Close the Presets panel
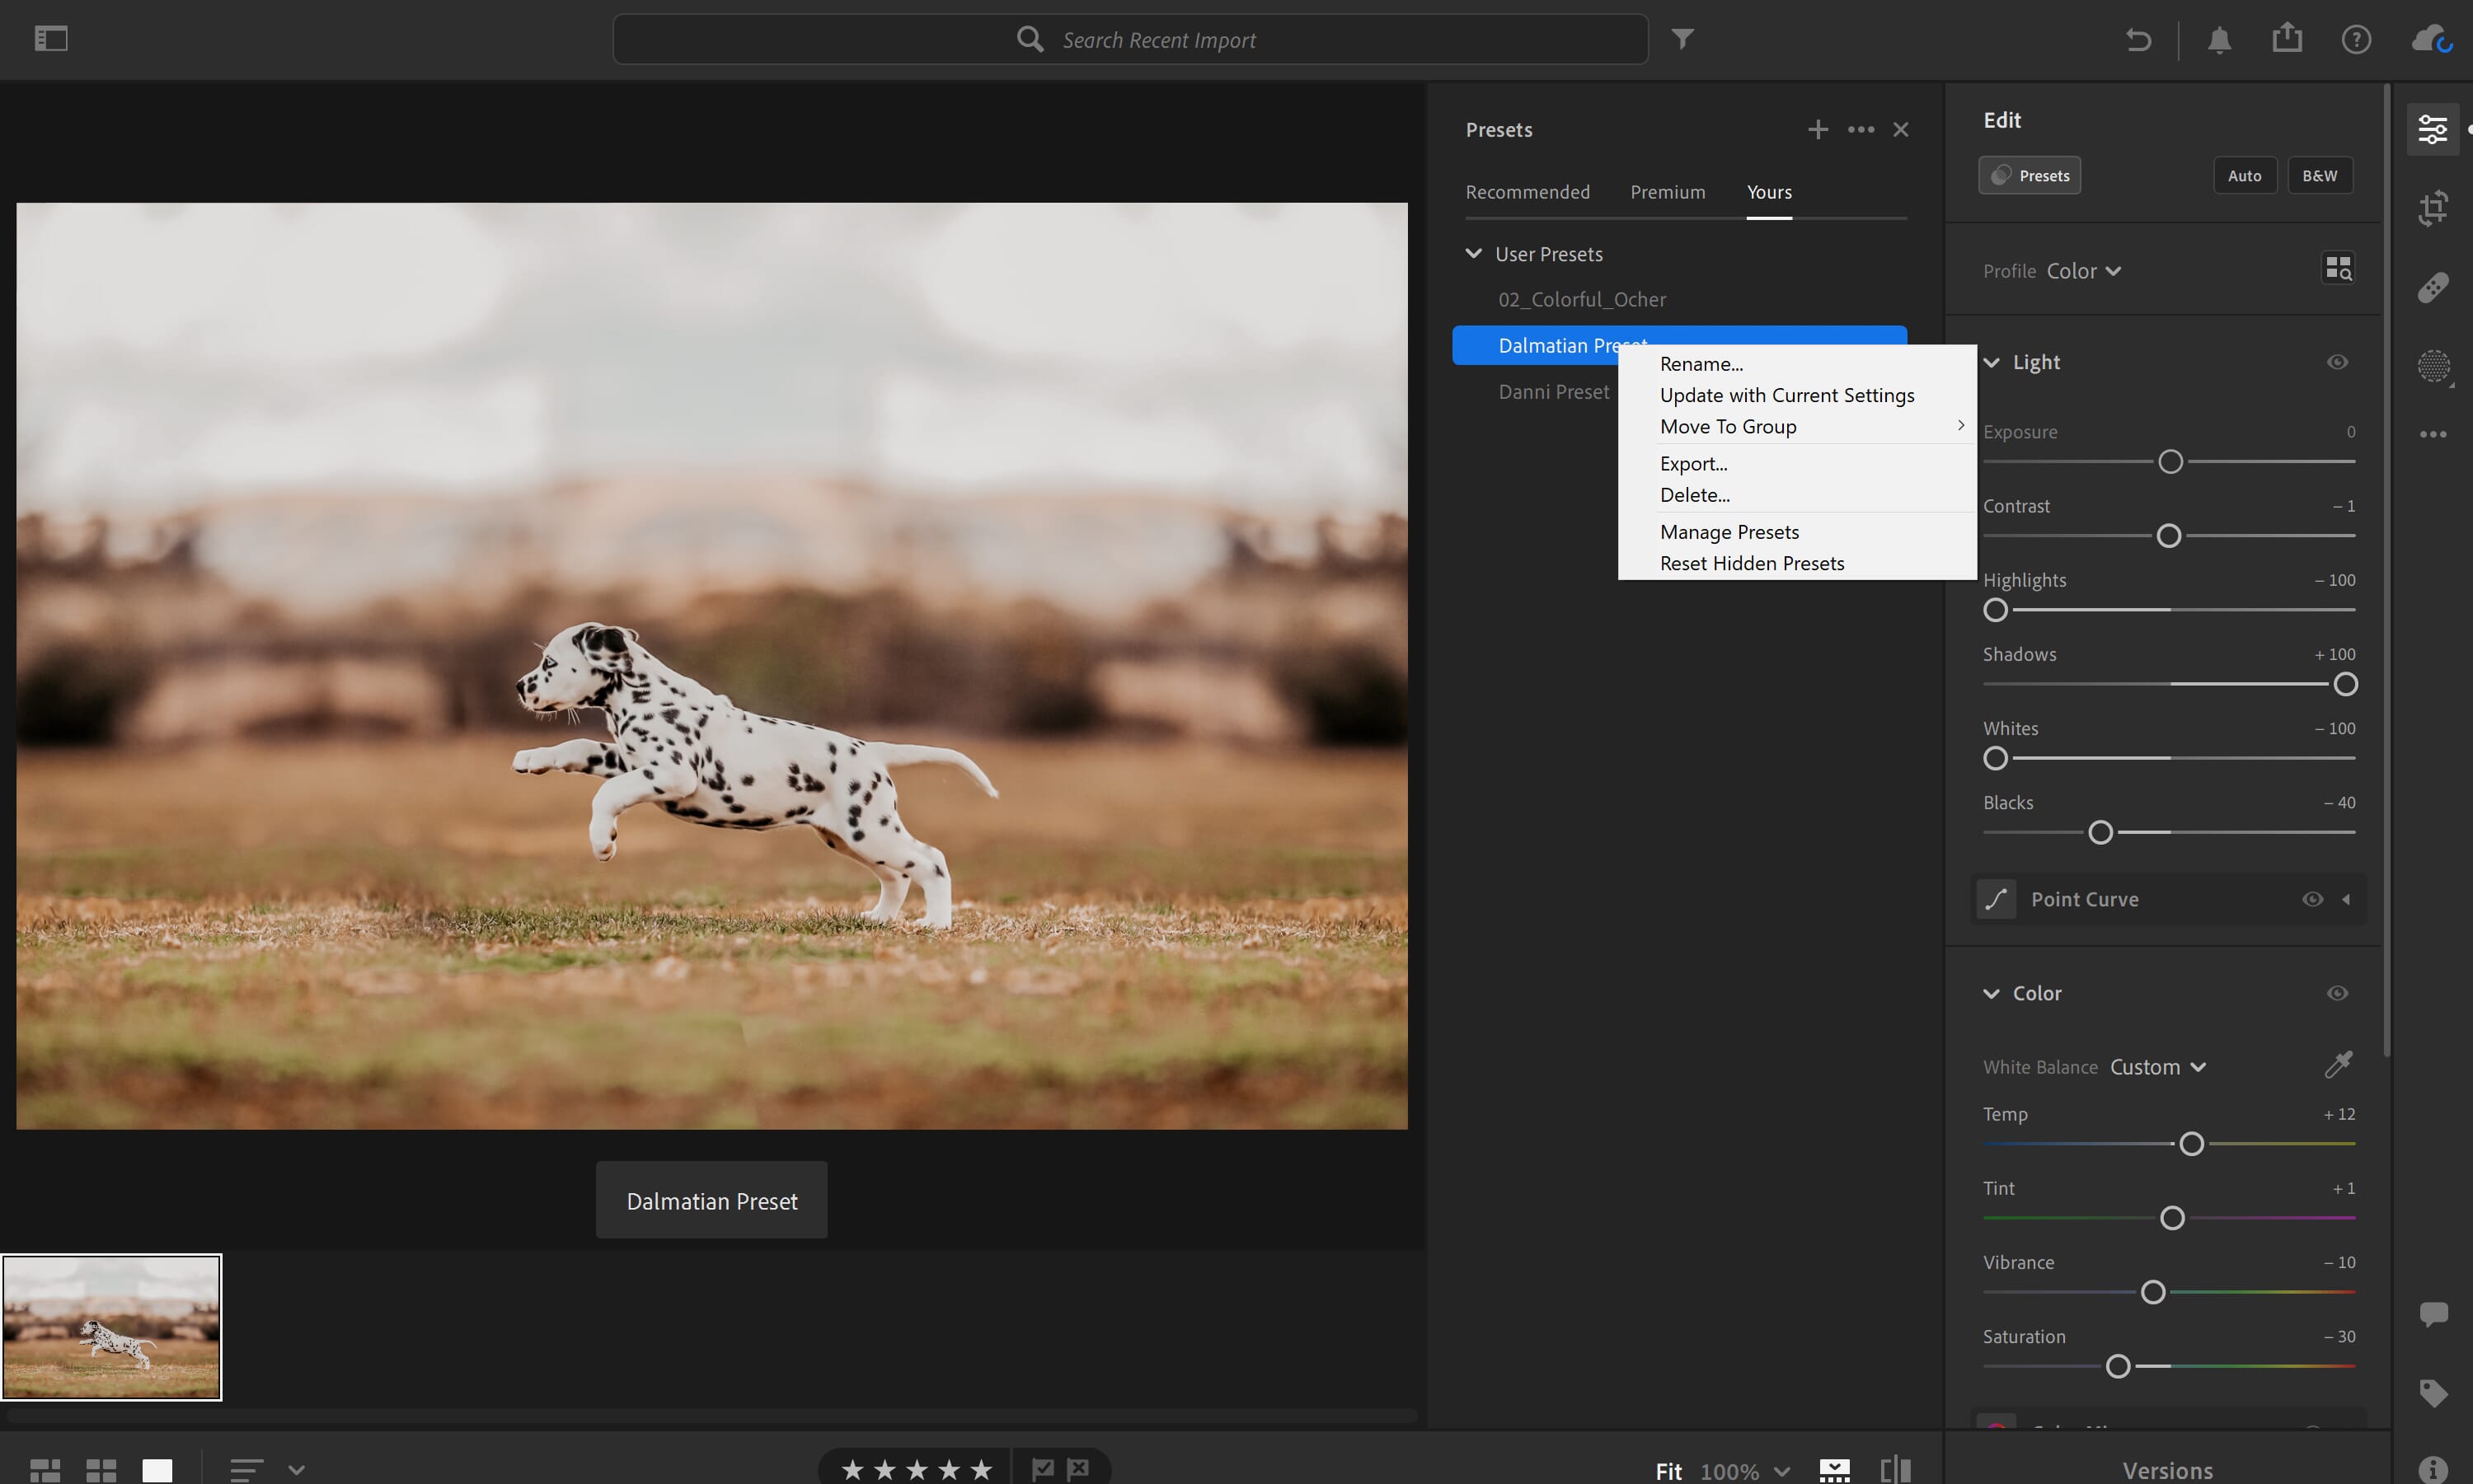Image resolution: width=2473 pixels, height=1484 pixels. (x=1901, y=130)
